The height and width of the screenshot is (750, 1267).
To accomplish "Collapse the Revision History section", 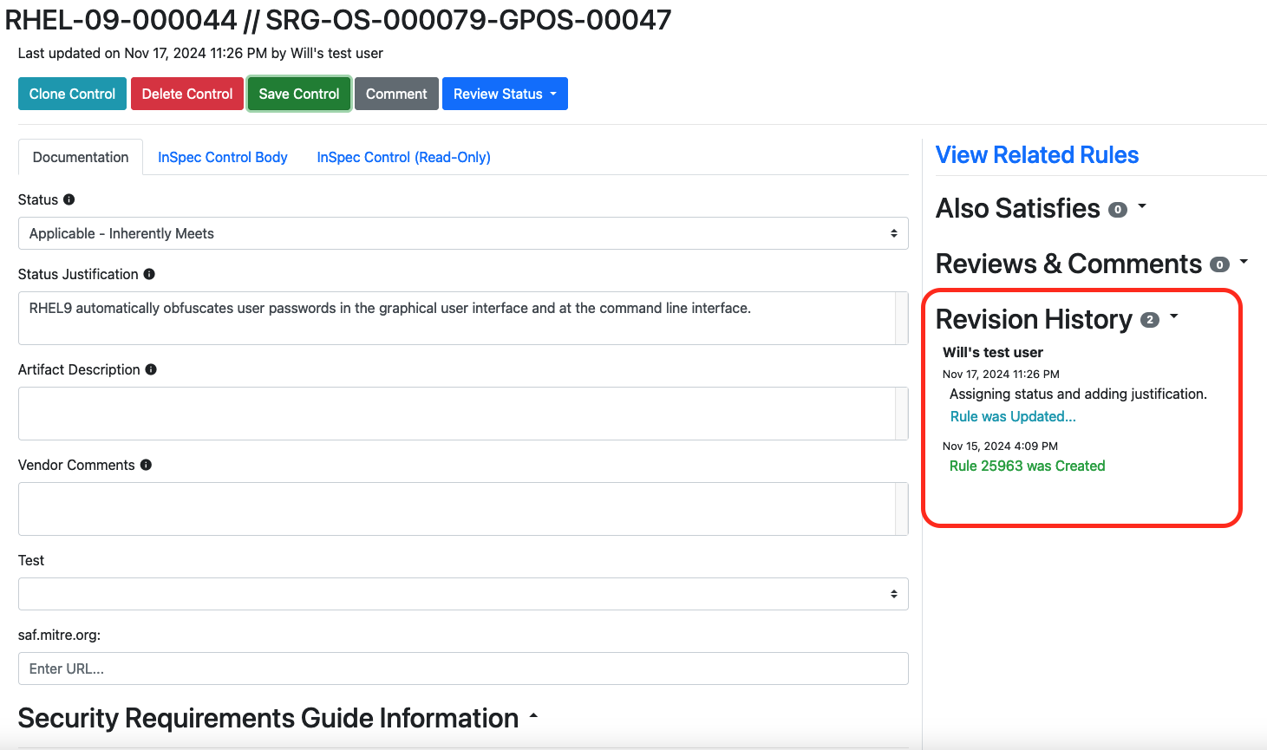I will (x=1174, y=316).
